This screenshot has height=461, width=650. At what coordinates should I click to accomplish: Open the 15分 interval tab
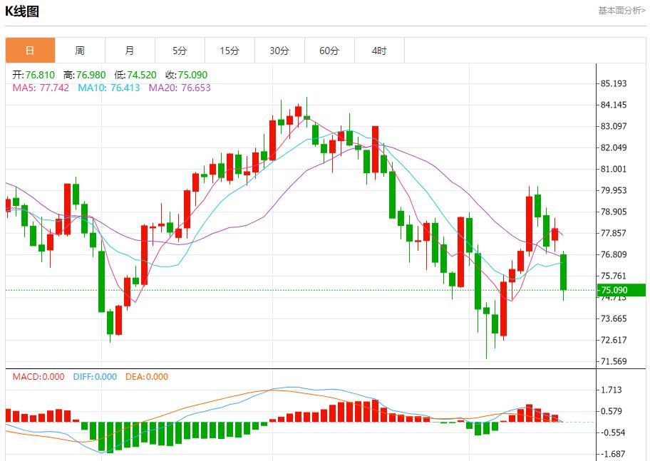229,51
